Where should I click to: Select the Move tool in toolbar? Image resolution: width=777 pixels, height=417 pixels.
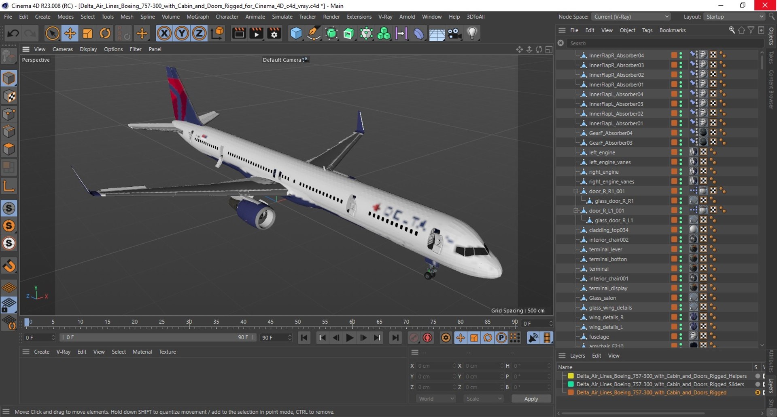70,33
